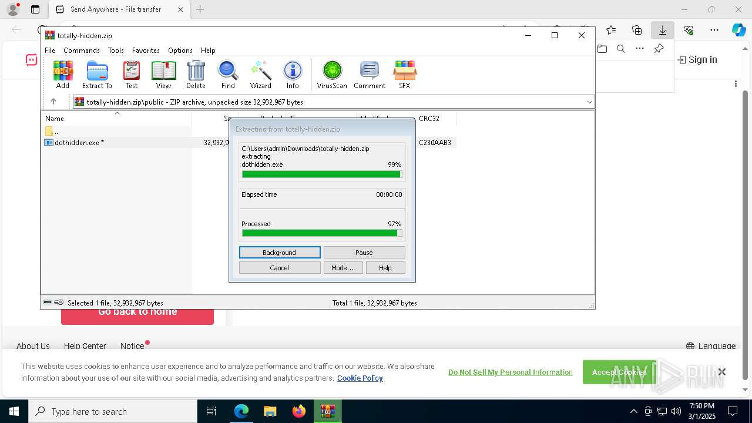Open the Cookie Policy link
This screenshot has width=752, height=423.
point(360,378)
